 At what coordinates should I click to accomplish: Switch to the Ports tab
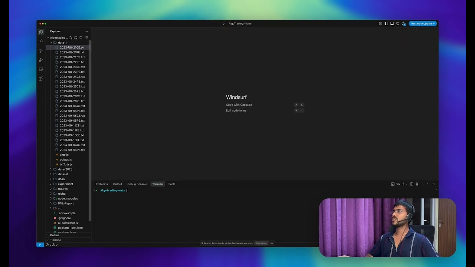(172, 184)
